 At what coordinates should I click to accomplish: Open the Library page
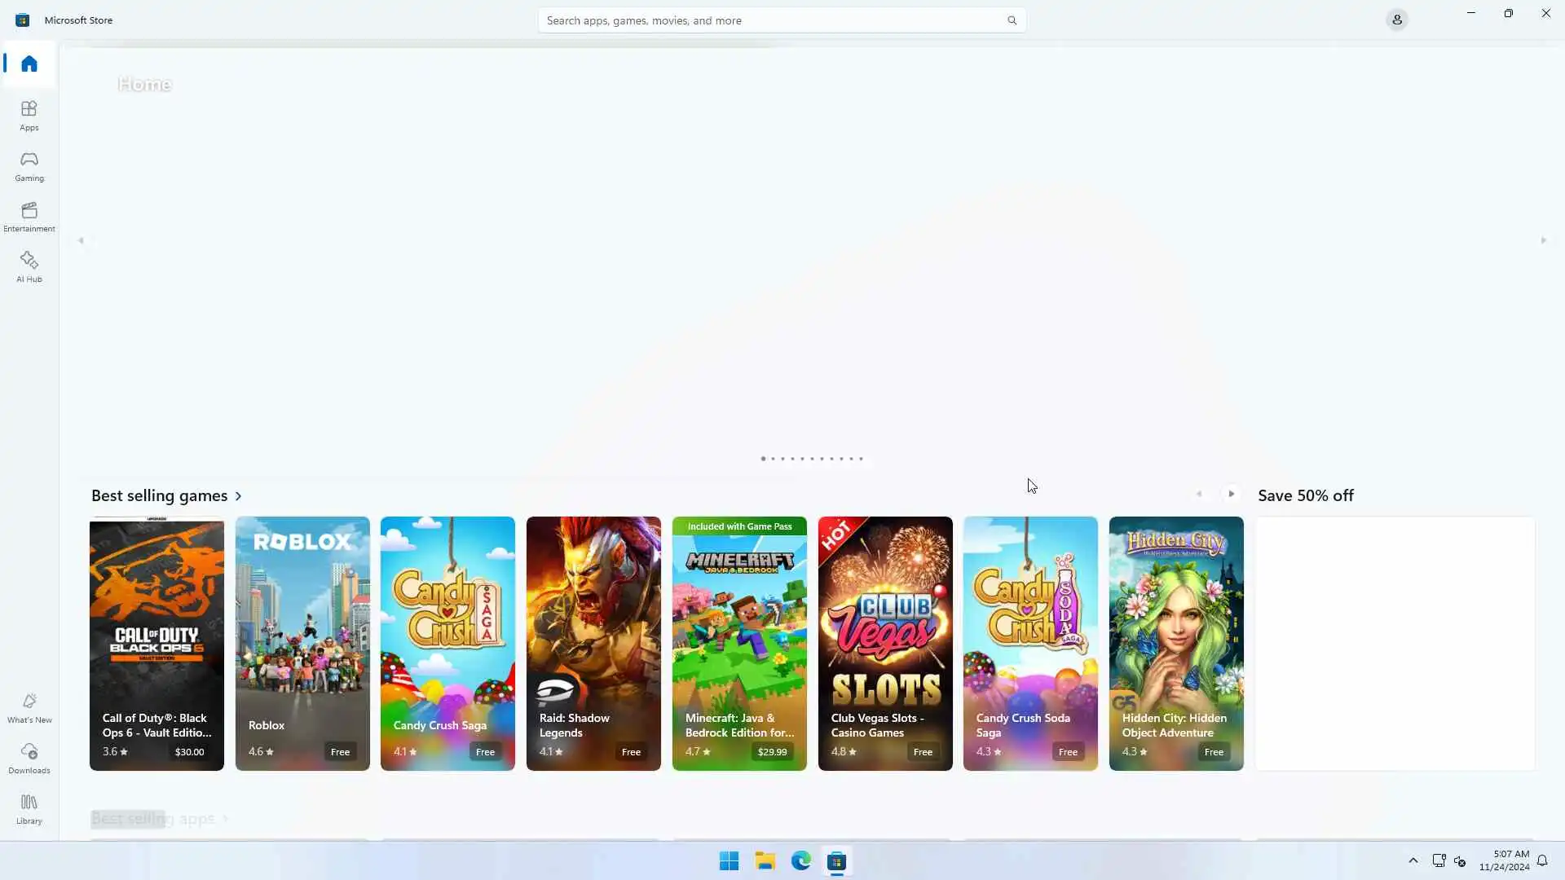29,808
